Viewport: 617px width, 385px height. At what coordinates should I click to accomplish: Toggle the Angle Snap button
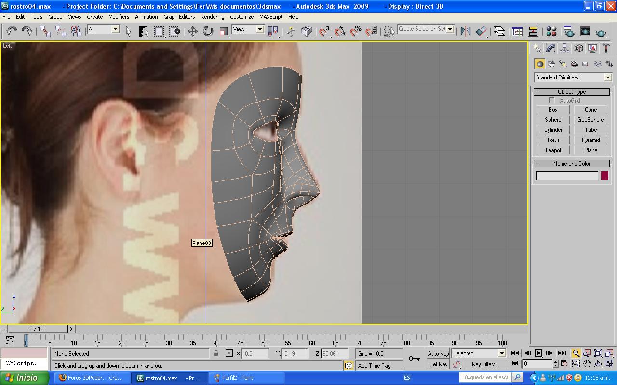340,31
